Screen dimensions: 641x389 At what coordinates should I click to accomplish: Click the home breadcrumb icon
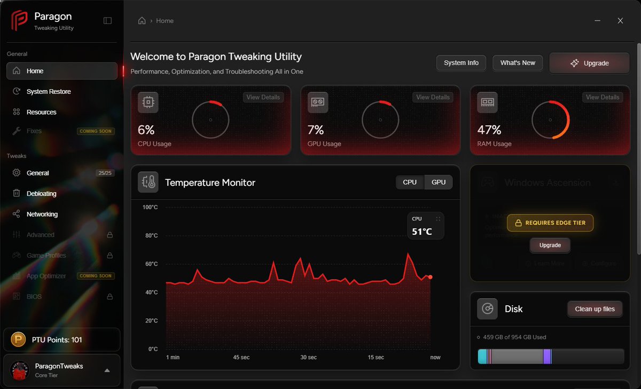pyautogui.click(x=142, y=21)
